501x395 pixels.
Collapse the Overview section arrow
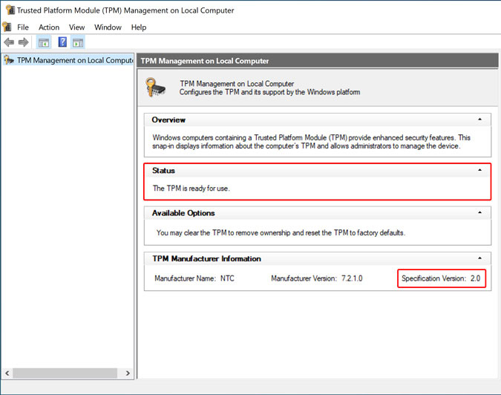(480, 120)
